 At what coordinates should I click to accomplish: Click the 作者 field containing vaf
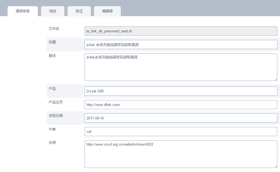point(181,132)
